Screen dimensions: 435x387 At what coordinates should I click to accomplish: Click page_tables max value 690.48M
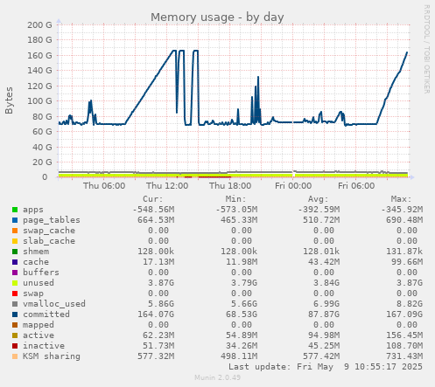tap(404, 220)
